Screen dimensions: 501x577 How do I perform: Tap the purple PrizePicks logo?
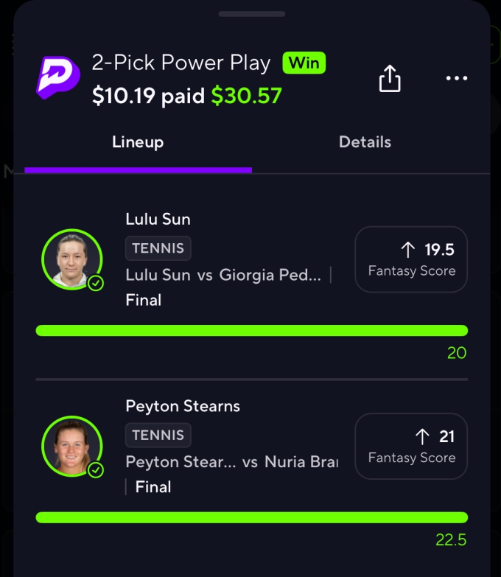coord(57,77)
